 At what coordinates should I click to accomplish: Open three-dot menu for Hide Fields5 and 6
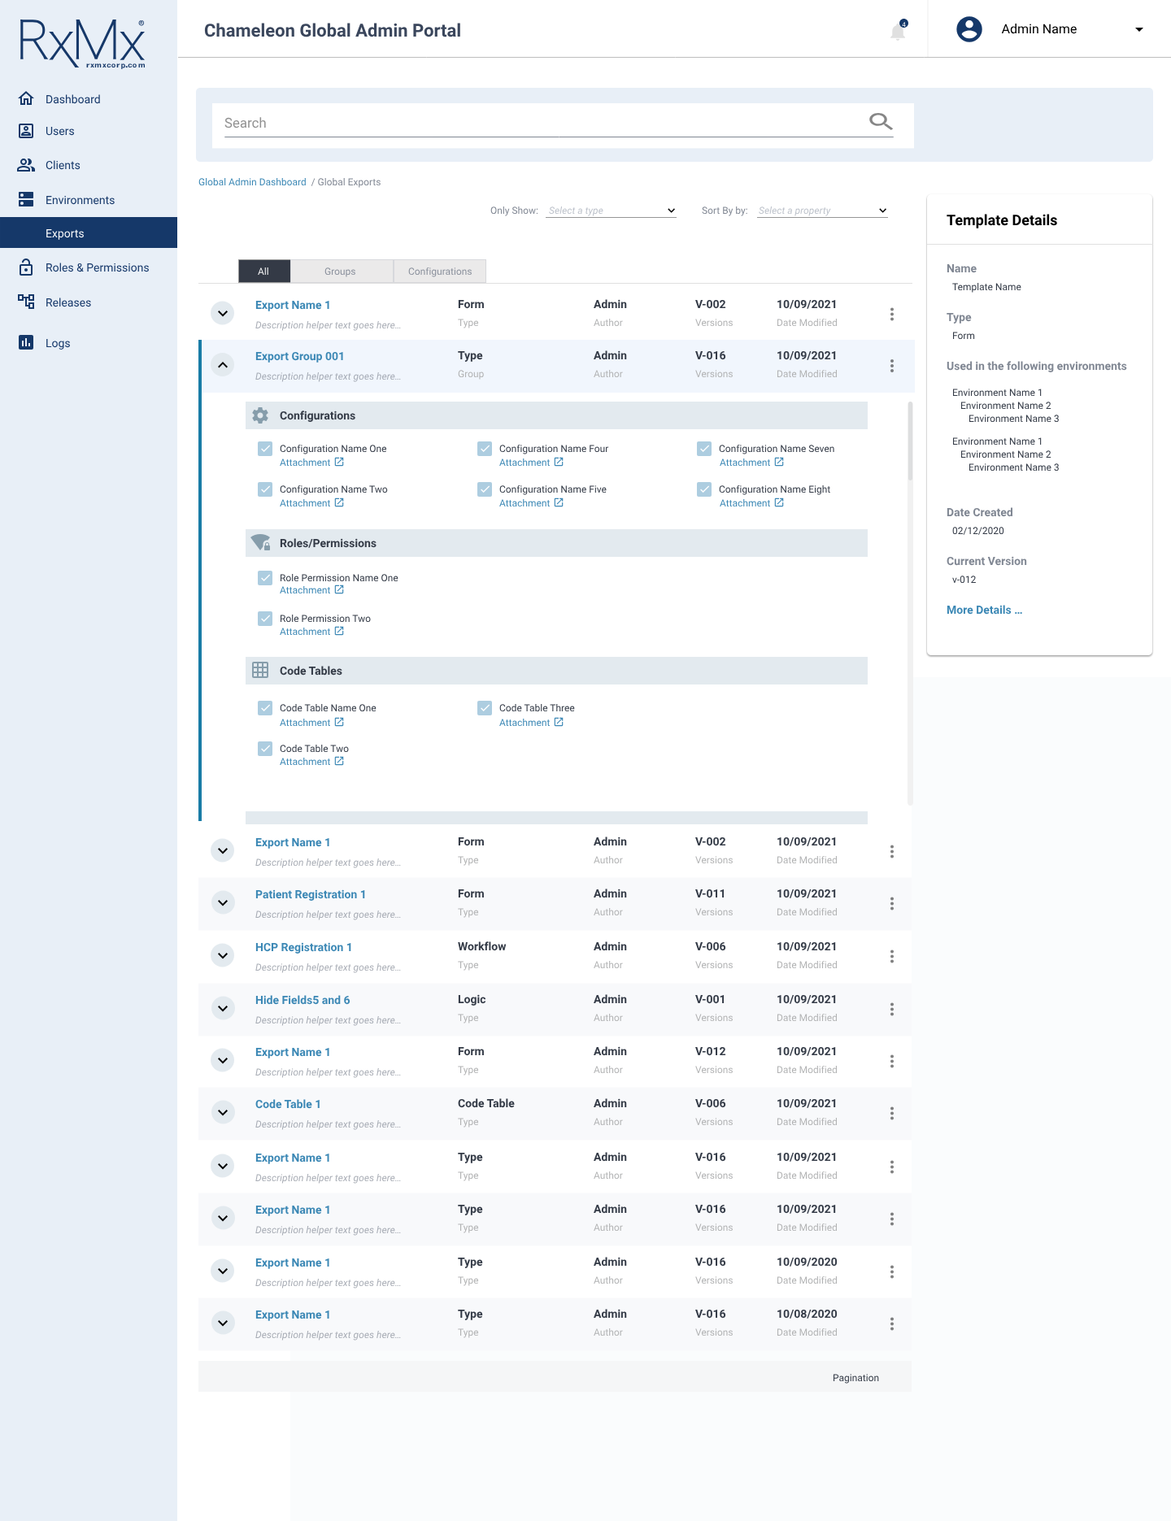click(892, 1010)
